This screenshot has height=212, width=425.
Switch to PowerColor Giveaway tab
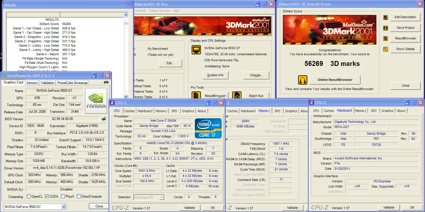73,83
